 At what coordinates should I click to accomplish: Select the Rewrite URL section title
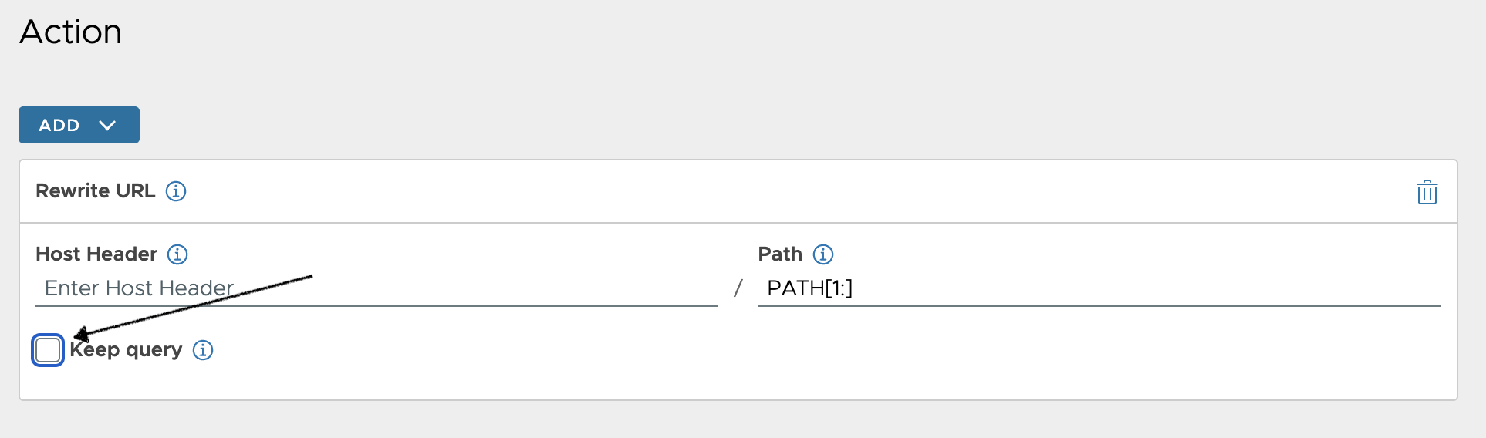[96, 191]
